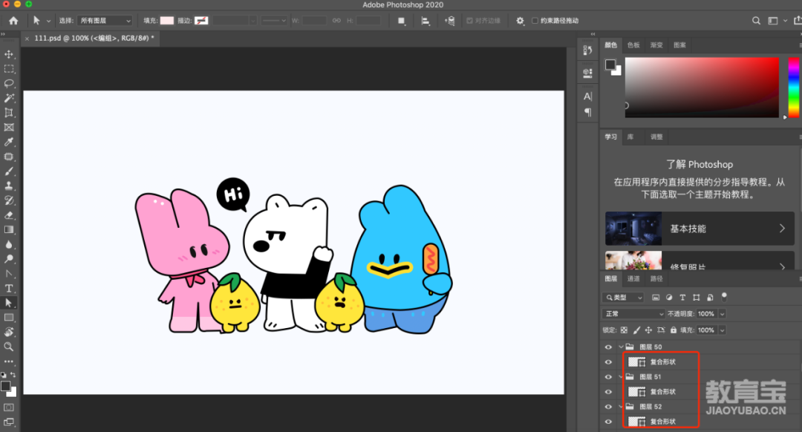Toggle the layer filtering switch
Image resolution: width=802 pixels, height=432 pixels.
click(724, 296)
